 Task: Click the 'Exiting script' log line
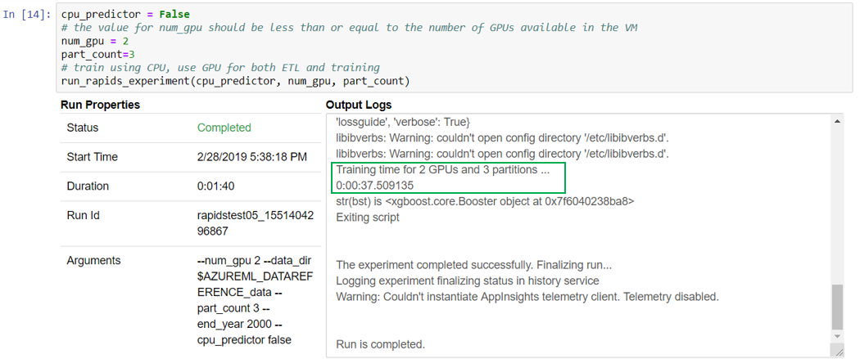[x=368, y=217]
